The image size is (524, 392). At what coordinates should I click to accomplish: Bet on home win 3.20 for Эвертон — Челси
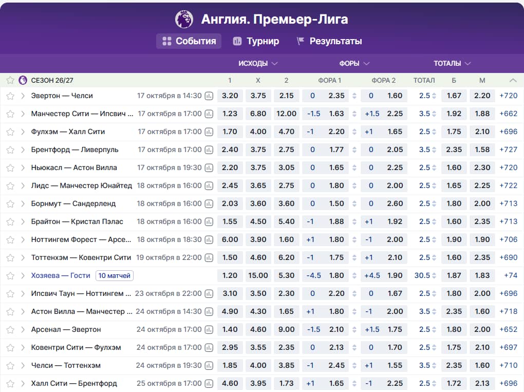click(x=230, y=96)
